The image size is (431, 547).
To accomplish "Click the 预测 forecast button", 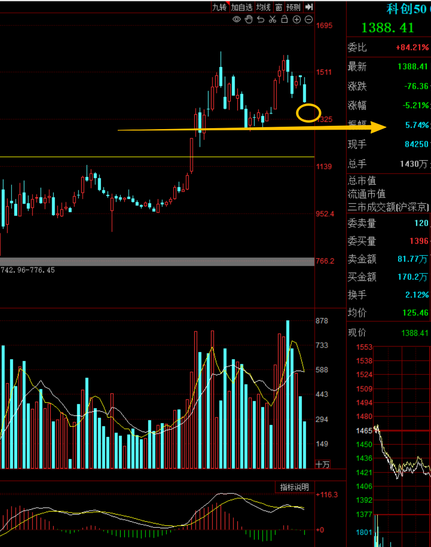I will (293, 7).
